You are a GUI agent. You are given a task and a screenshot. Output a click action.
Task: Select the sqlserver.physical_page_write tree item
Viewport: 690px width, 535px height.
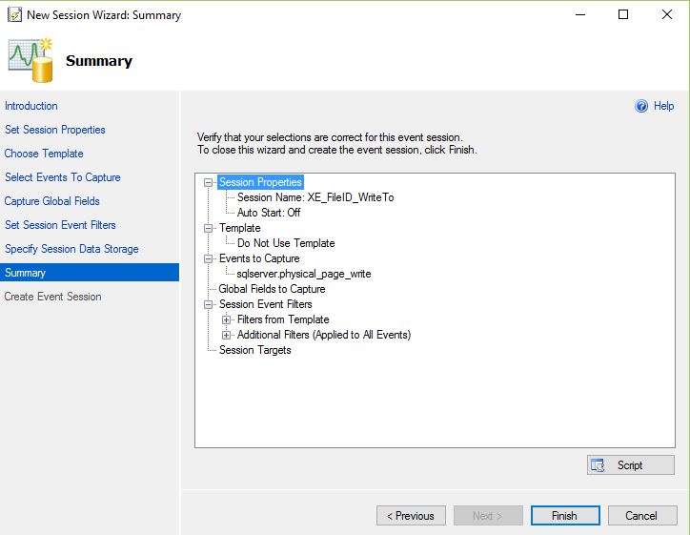304,274
